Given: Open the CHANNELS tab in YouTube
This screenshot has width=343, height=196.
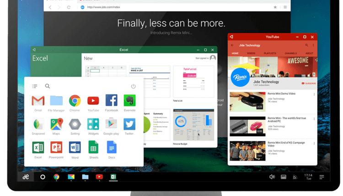Looking at the screenshot, I should click(x=291, y=53).
